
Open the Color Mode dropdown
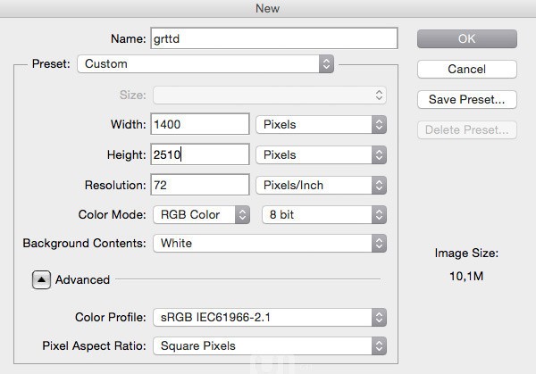point(201,215)
